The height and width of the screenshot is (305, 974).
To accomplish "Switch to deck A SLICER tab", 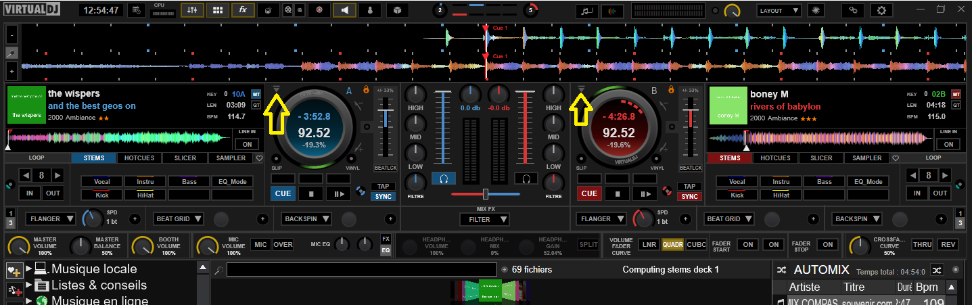I will point(185,158).
